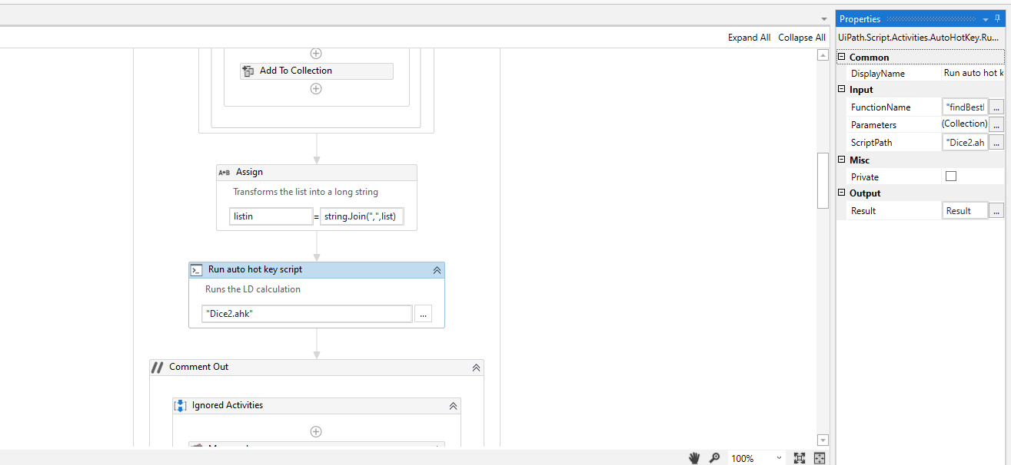Collapse the Comment Out activity
This screenshot has height=465, width=1011.
(476, 368)
